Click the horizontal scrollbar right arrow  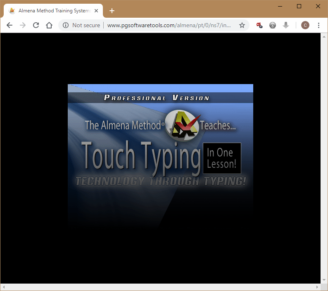317,287
